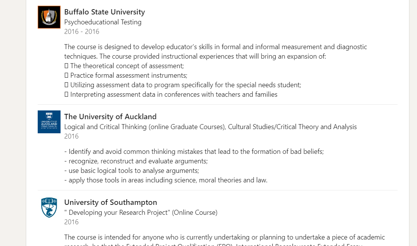Viewport: 417px width, 246px height.
Task: Click the 2016 date under University of Auckland
Action: tap(72, 136)
